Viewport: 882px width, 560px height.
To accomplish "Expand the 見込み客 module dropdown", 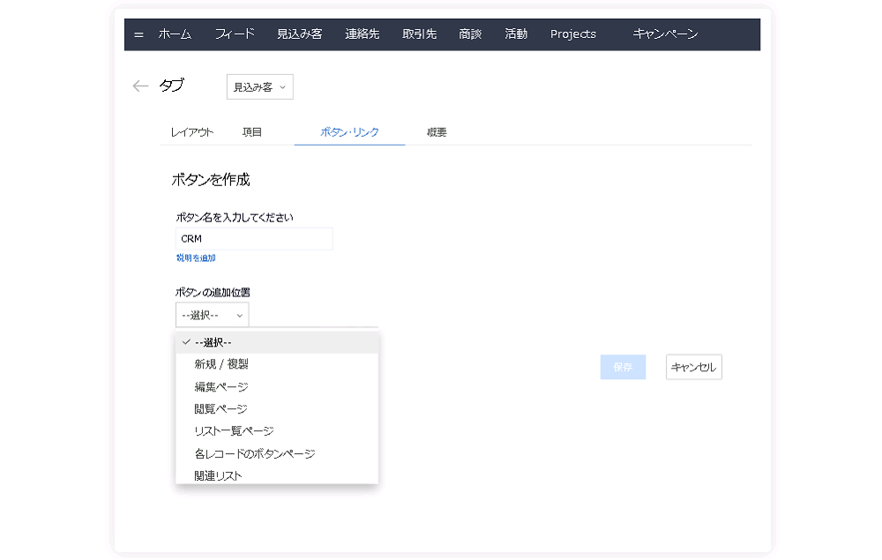I will pyautogui.click(x=260, y=87).
